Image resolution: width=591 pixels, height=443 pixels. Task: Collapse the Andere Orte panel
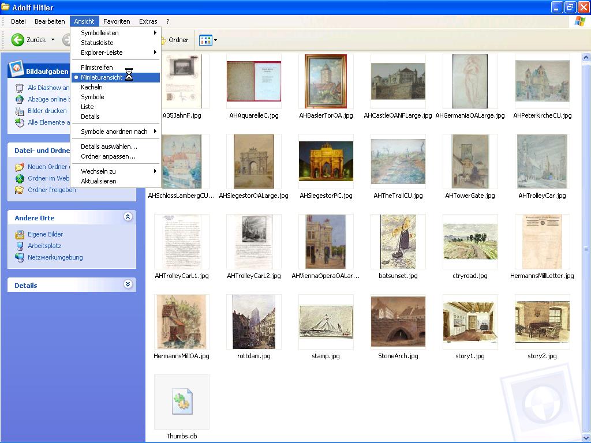(x=128, y=217)
